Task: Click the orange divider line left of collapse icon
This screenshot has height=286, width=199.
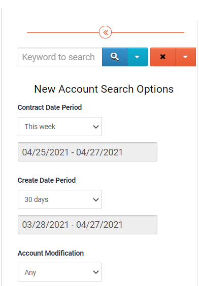Action: pos(63,32)
